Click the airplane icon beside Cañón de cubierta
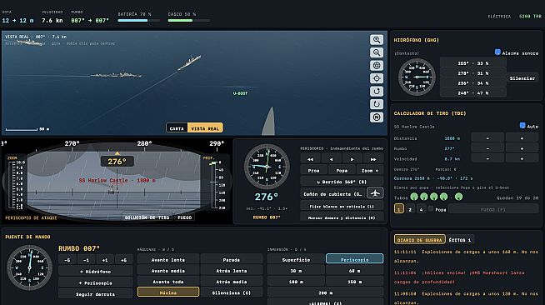This screenshot has height=305, width=545. coord(375,193)
